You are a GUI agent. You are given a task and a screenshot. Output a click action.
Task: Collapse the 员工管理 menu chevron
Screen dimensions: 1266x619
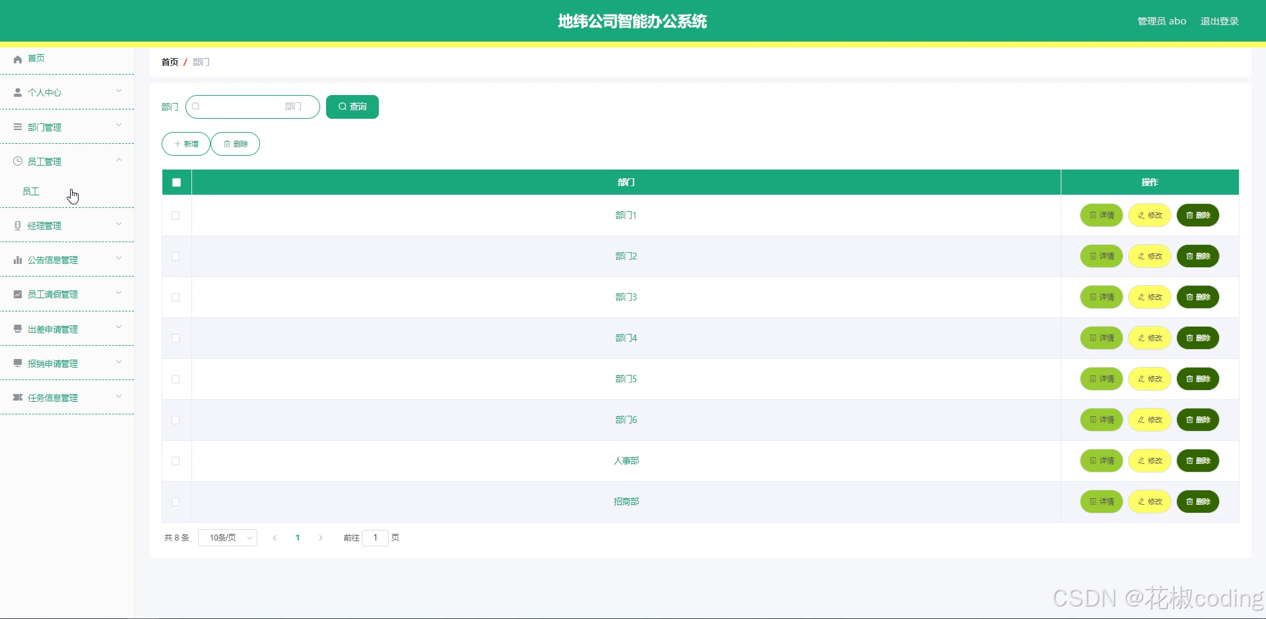pos(119,160)
